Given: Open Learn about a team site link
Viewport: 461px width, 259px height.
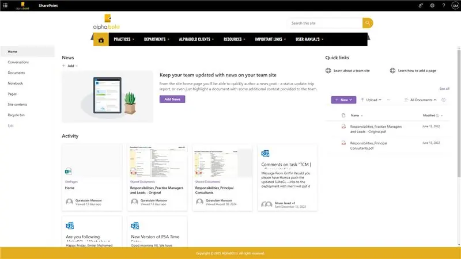Looking at the screenshot, I should (x=352, y=70).
